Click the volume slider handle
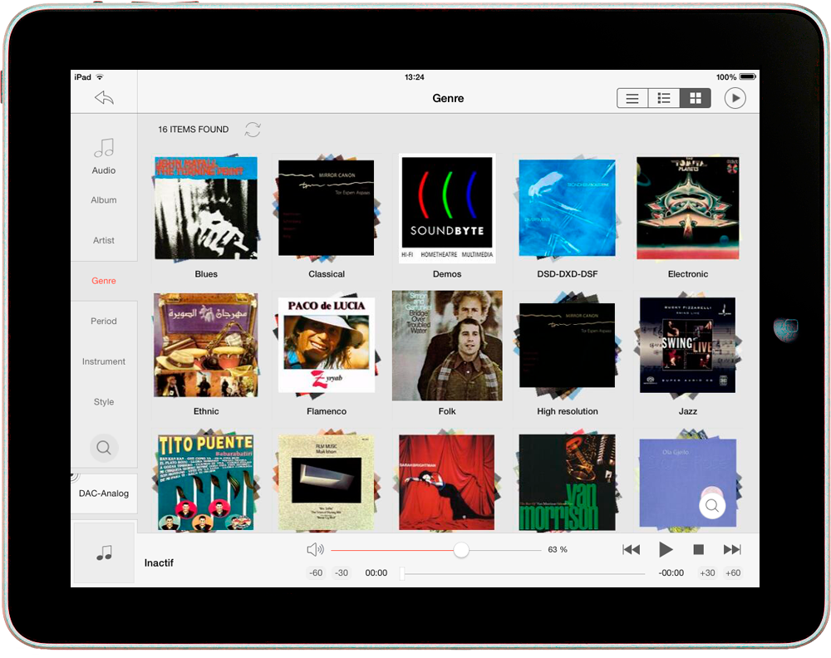The height and width of the screenshot is (658, 831). tap(461, 550)
